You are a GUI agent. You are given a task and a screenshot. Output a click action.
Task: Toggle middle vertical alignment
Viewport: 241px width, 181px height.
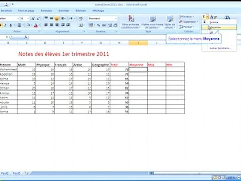(x=51, y=18)
